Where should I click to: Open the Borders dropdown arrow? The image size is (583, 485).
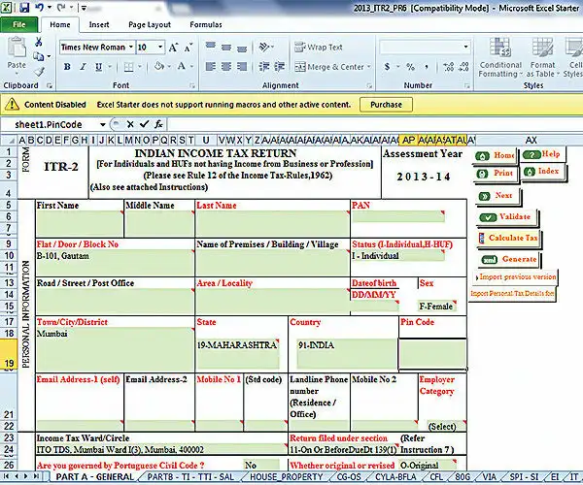click(140, 67)
